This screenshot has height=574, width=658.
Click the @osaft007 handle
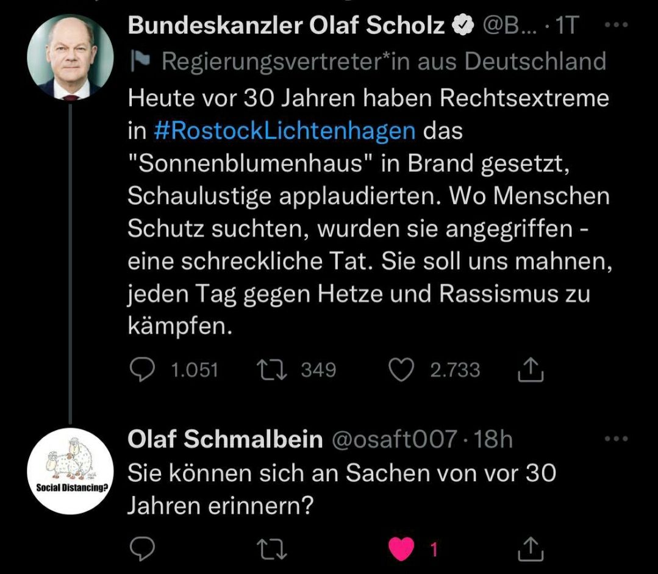(x=393, y=439)
